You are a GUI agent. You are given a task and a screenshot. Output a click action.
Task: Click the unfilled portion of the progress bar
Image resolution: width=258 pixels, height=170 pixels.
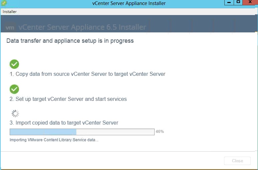pyautogui.click(x=115, y=132)
